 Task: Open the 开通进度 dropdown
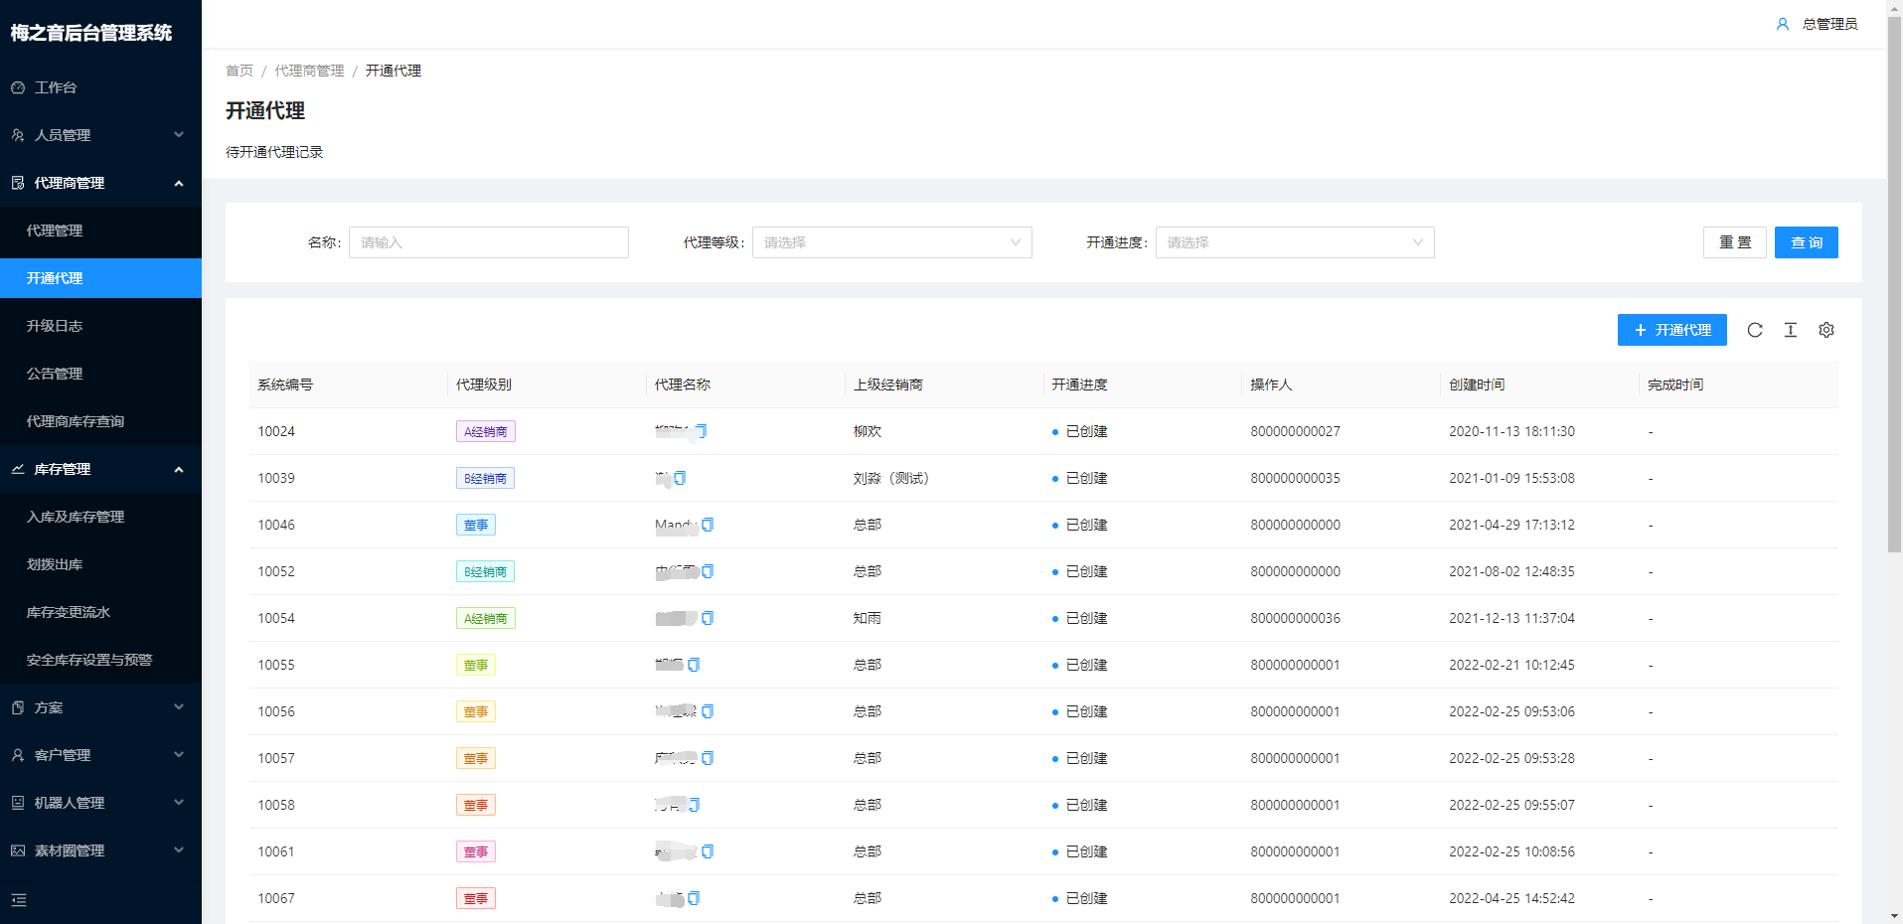1295,242
